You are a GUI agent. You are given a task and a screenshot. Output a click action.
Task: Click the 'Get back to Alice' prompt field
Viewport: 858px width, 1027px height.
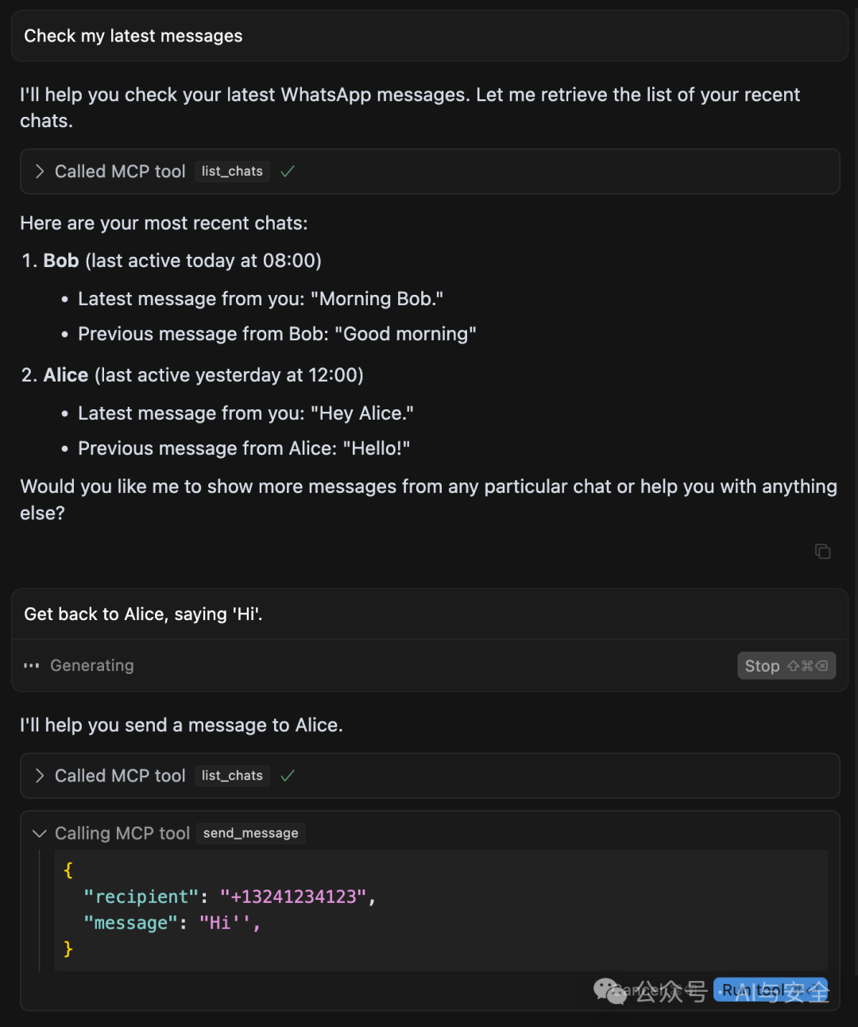coord(429,614)
